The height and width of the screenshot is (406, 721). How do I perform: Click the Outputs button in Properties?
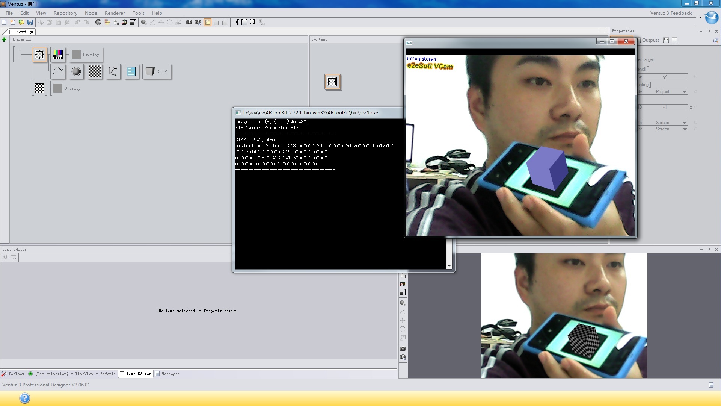point(650,40)
